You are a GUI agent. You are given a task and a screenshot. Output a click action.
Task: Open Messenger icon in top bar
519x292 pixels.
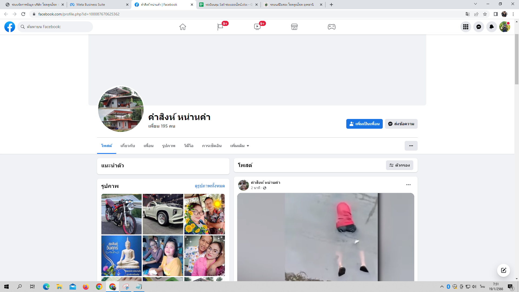tap(478, 27)
